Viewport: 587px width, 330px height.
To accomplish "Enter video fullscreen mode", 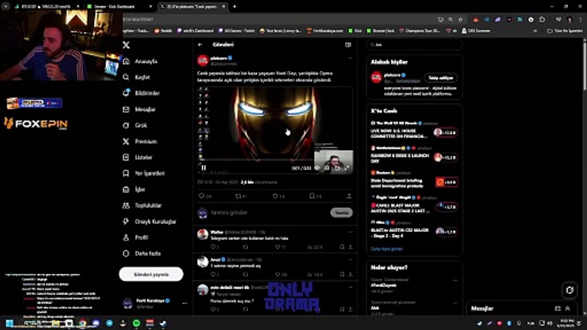I will tap(347, 168).
